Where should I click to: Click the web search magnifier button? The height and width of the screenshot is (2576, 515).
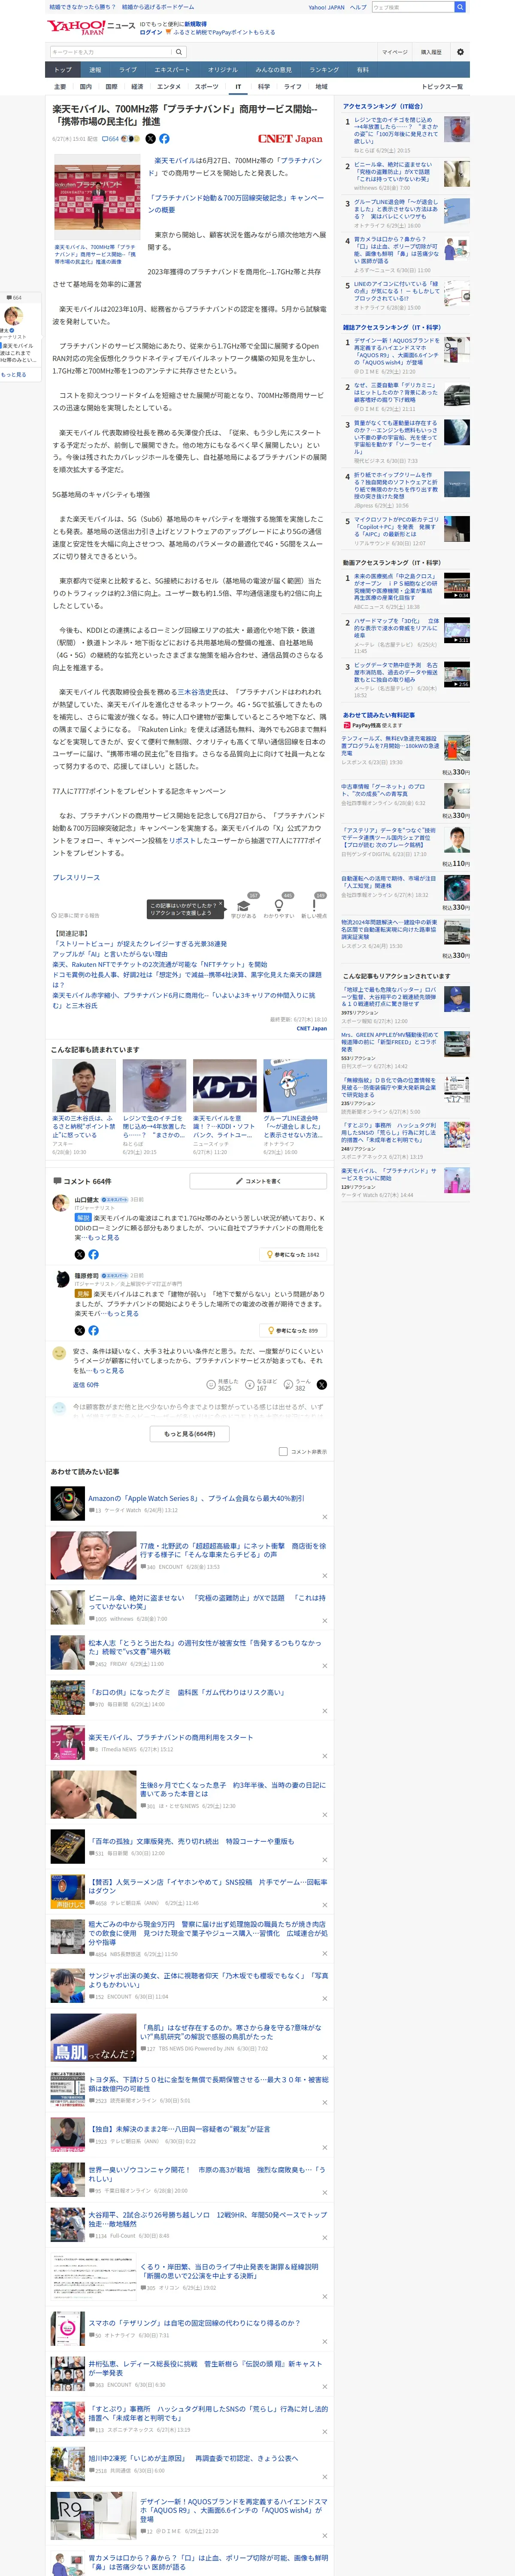460,7
